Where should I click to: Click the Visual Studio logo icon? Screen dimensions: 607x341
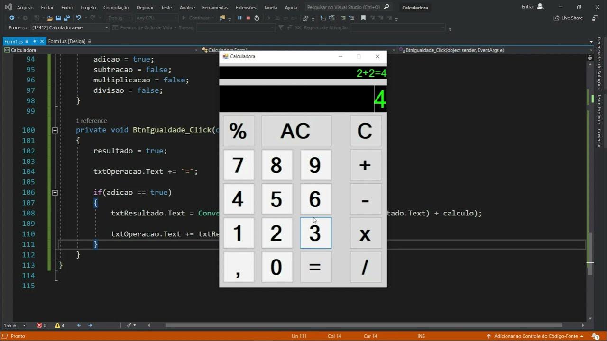(8, 7)
